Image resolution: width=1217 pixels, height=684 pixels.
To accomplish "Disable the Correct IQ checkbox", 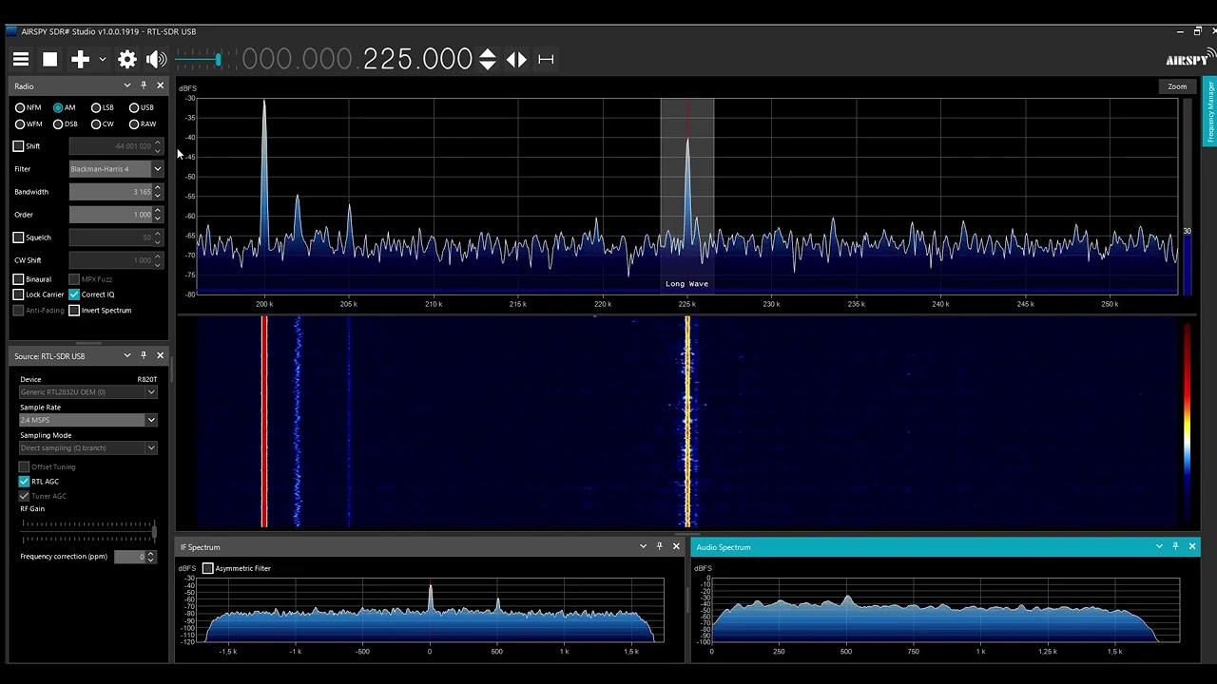I will pos(74,294).
